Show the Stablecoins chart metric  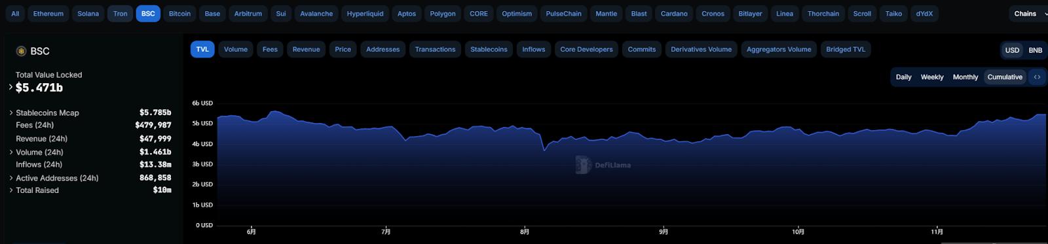pyautogui.click(x=489, y=50)
